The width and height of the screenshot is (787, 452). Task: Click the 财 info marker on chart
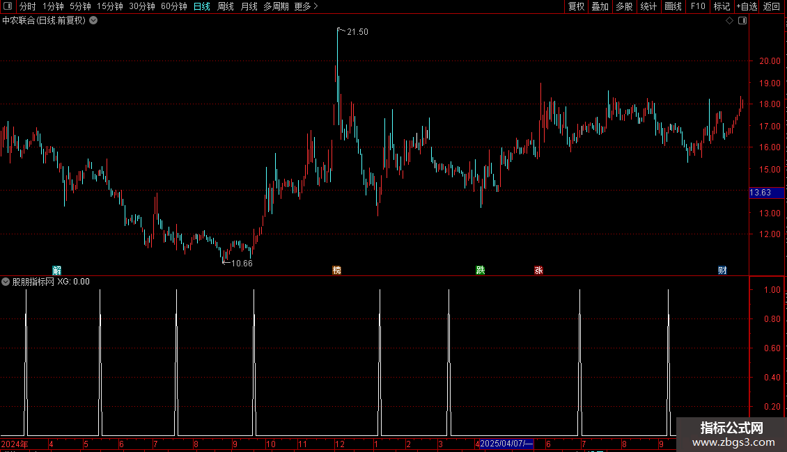[x=722, y=270]
